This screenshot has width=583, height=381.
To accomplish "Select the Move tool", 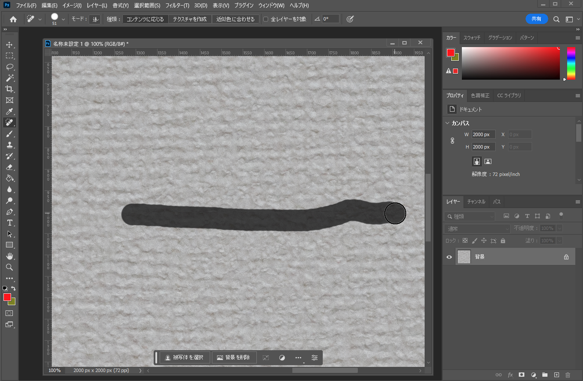I will (x=9, y=45).
